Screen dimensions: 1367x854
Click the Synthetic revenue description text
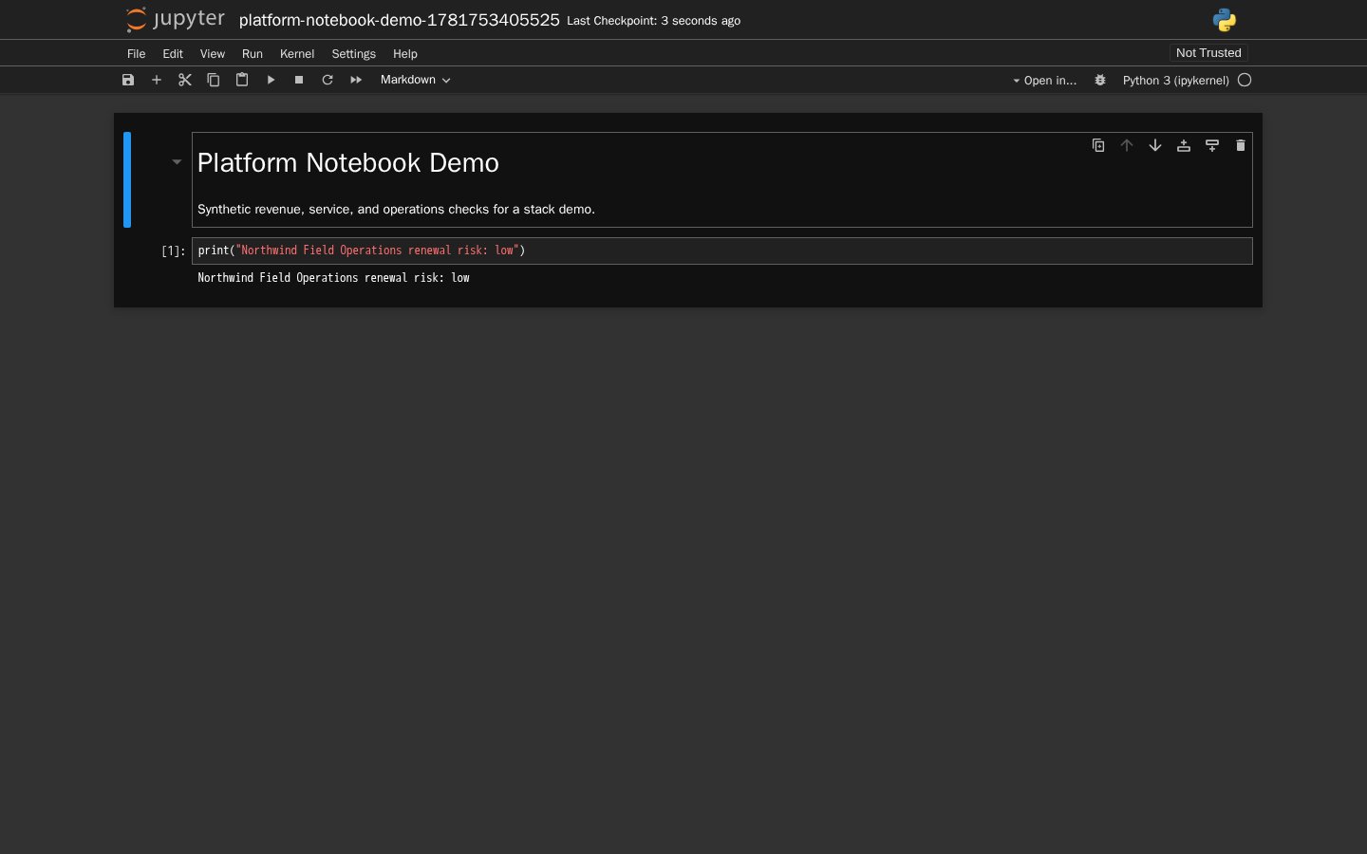pyautogui.click(x=396, y=210)
